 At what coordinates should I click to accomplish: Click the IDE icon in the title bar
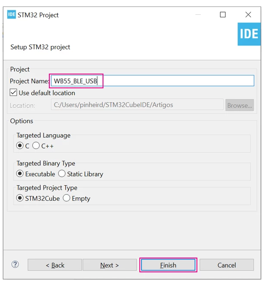(11, 14)
